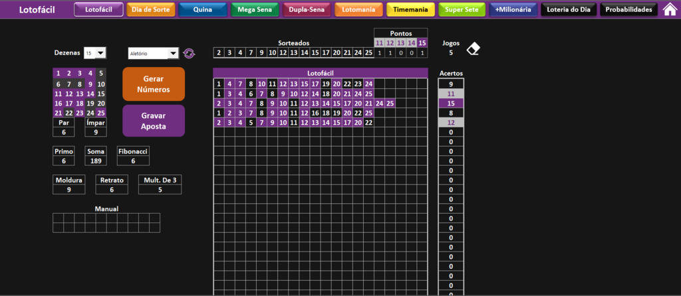Toggle number 16 in the number picker grid
The width and height of the screenshot is (681, 296).
pyautogui.click(x=59, y=103)
